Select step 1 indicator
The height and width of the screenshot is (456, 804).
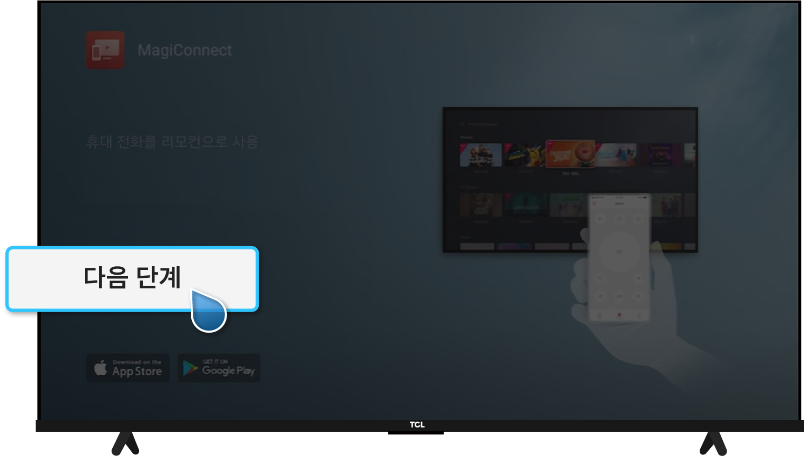coord(692,40)
